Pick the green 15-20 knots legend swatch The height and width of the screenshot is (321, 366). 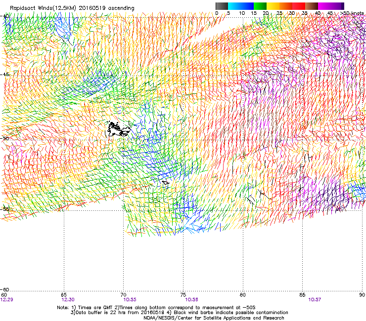[x=260, y=6]
